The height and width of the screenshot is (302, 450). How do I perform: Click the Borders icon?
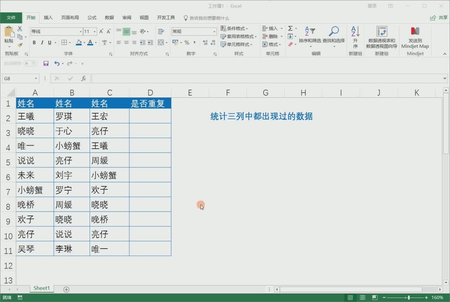[x=64, y=43]
